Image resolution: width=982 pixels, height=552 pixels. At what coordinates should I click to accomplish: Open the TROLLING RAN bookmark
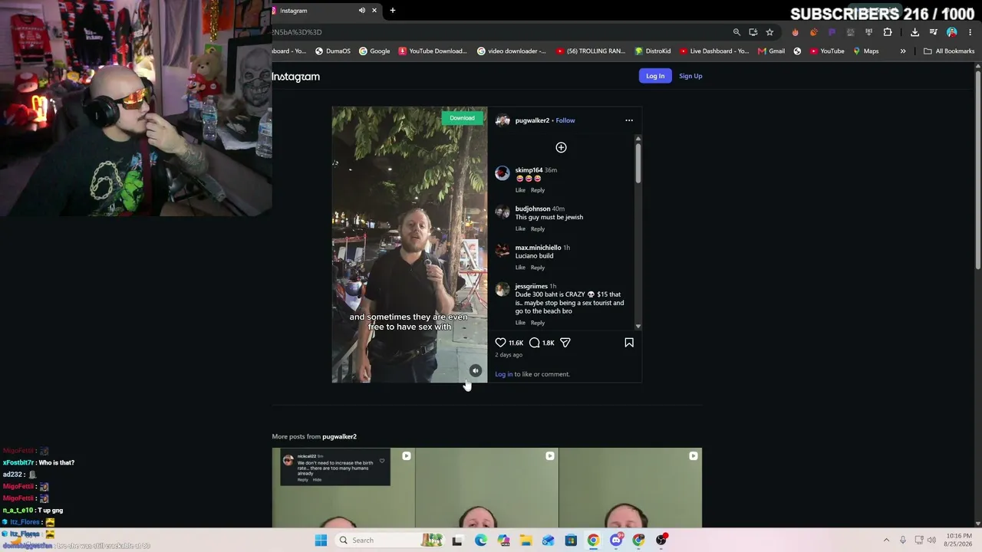click(x=591, y=51)
